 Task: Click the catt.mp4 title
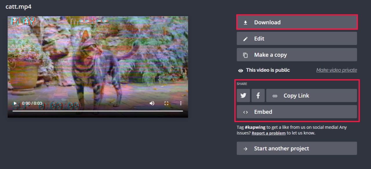tap(19, 6)
